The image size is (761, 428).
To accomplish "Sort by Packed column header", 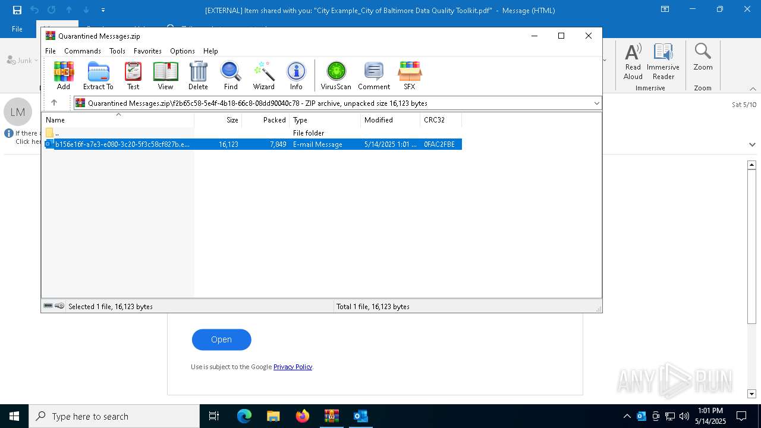I will 266,120.
